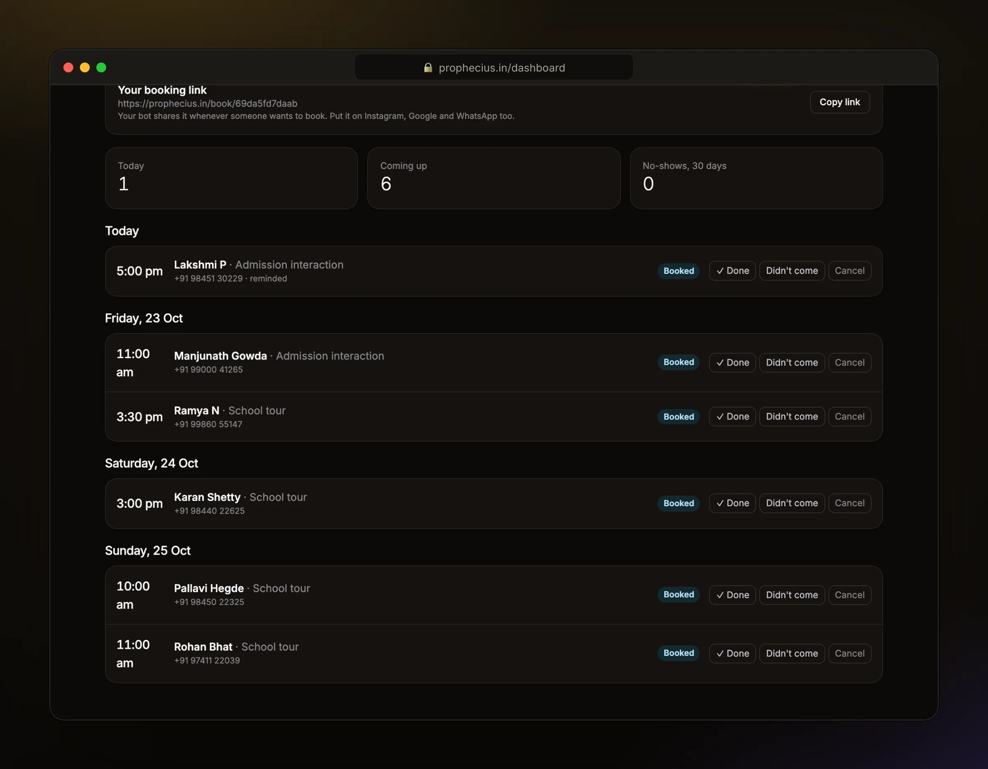The width and height of the screenshot is (988, 769).
Task: Click Booked badge for Lakshmi P
Action: click(x=678, y=271)
